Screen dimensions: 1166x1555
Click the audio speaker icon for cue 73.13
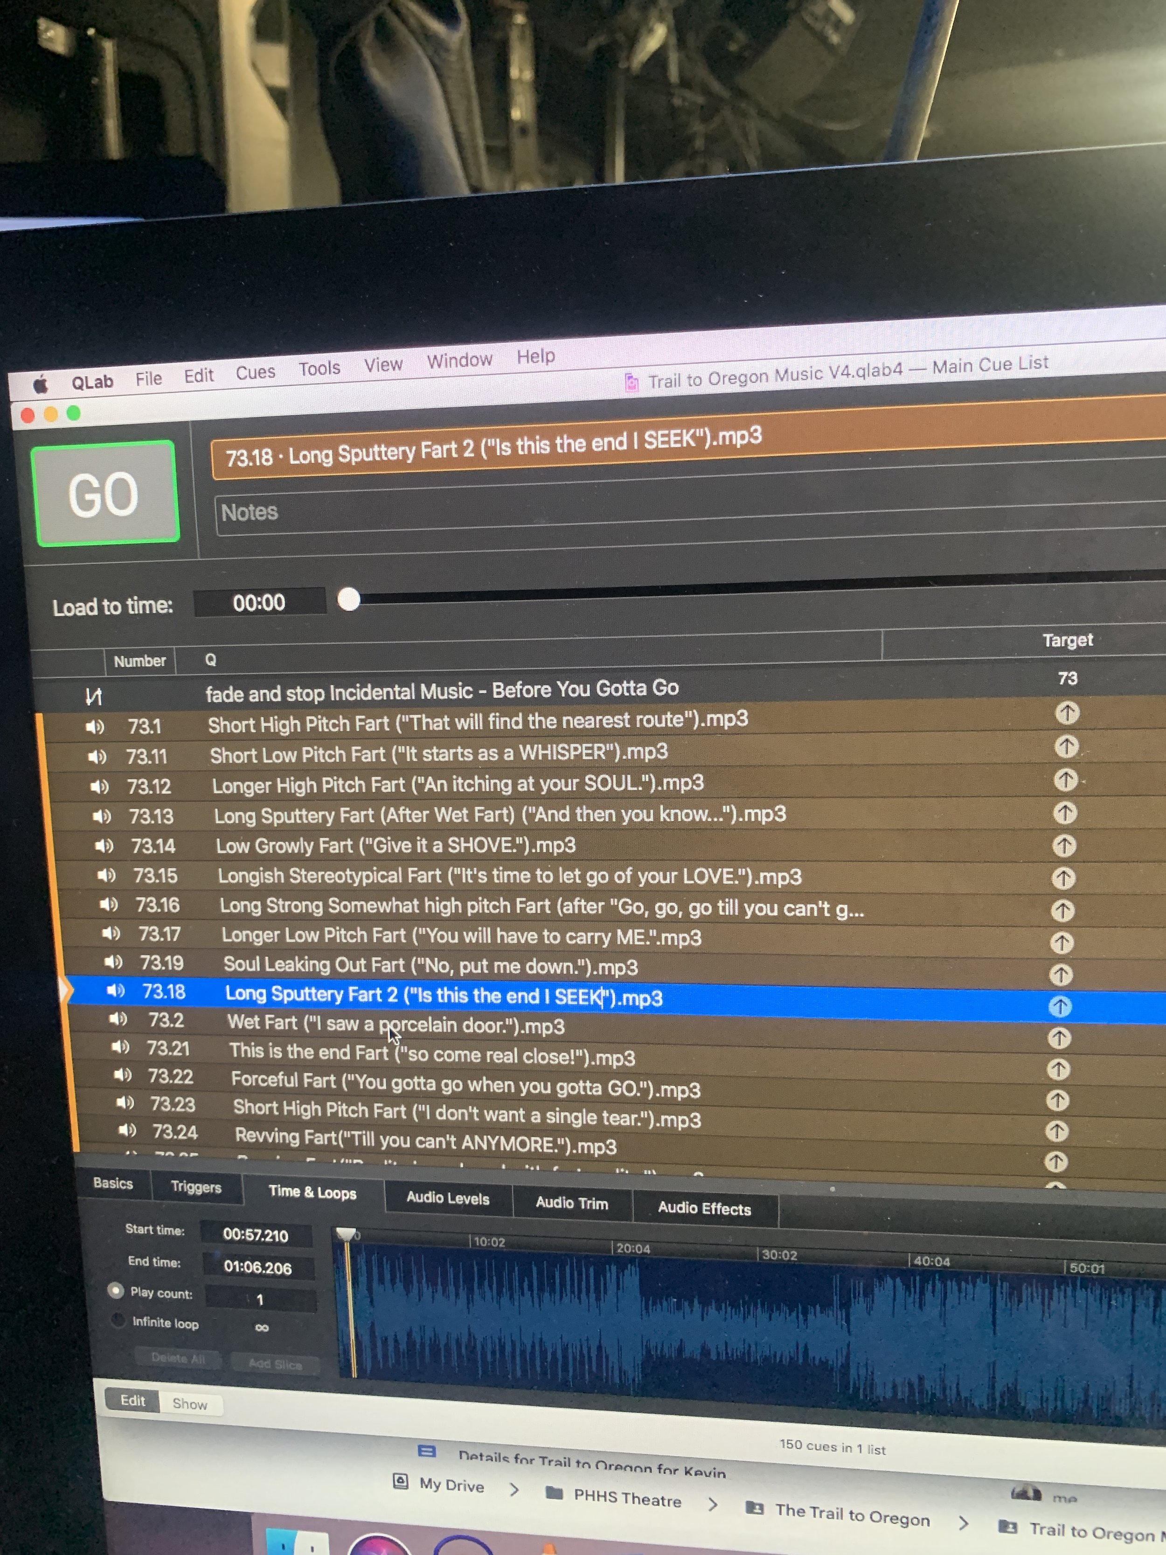[102, 816]
